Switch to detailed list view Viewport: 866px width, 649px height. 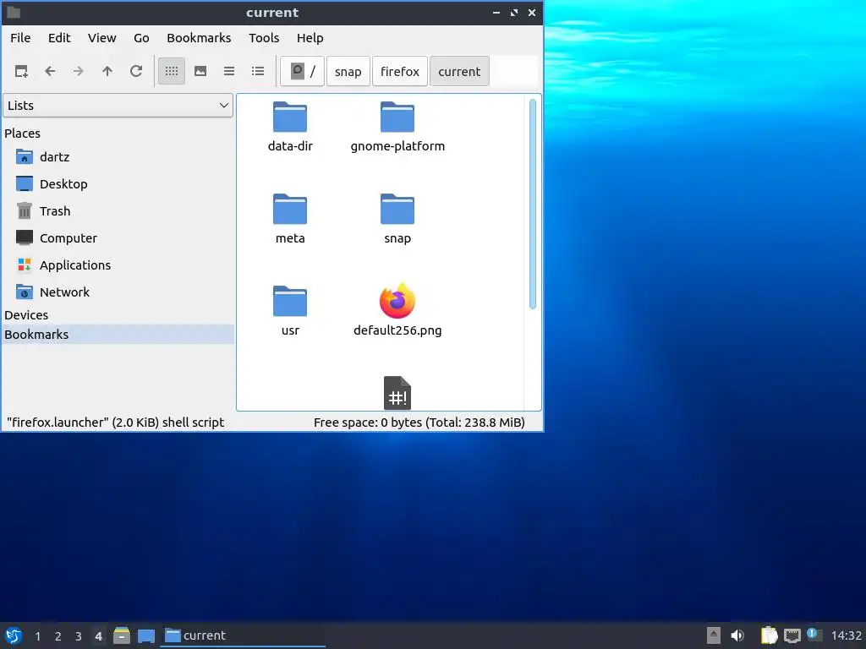click(x=258, y=71)
